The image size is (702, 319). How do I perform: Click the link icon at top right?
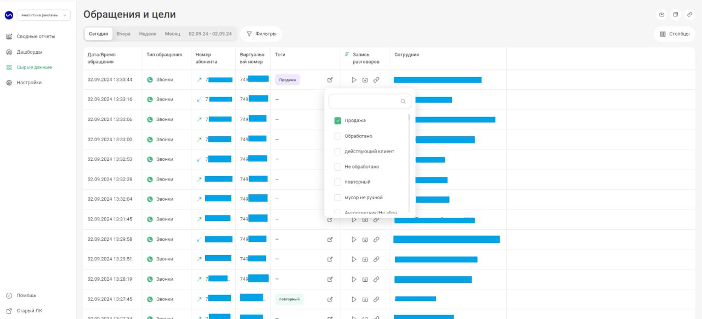690,14
